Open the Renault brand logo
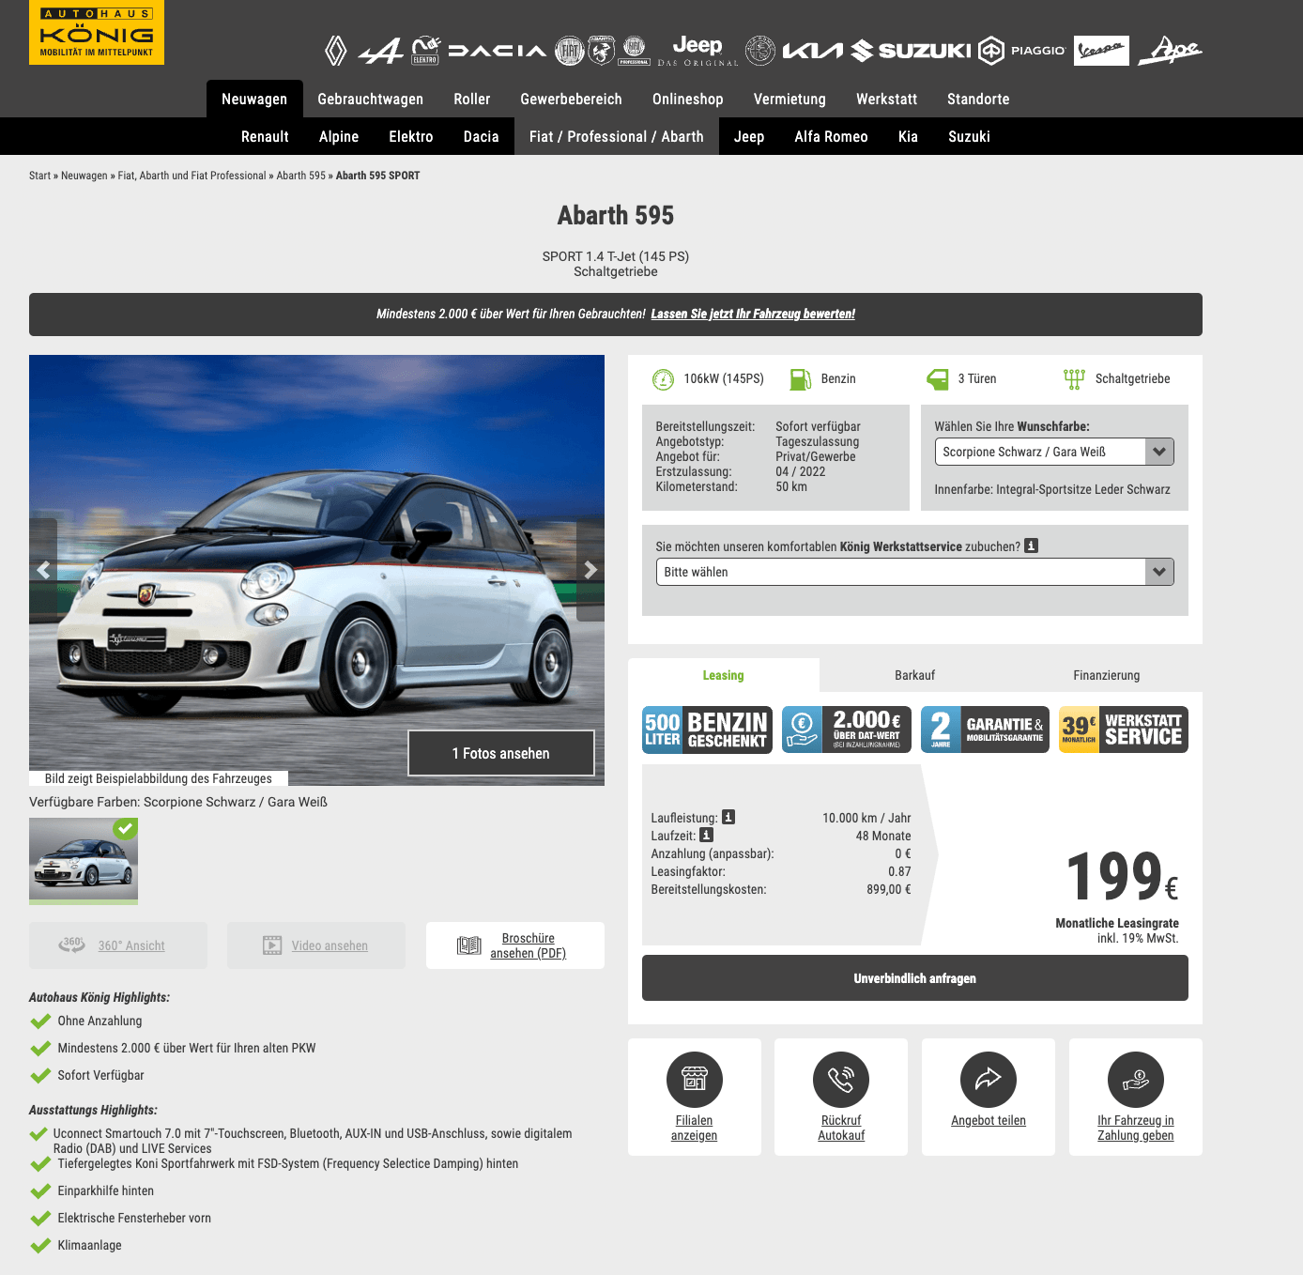Image resolution: width=1303 pixels, height=1275 pixels. click(335, 51)
